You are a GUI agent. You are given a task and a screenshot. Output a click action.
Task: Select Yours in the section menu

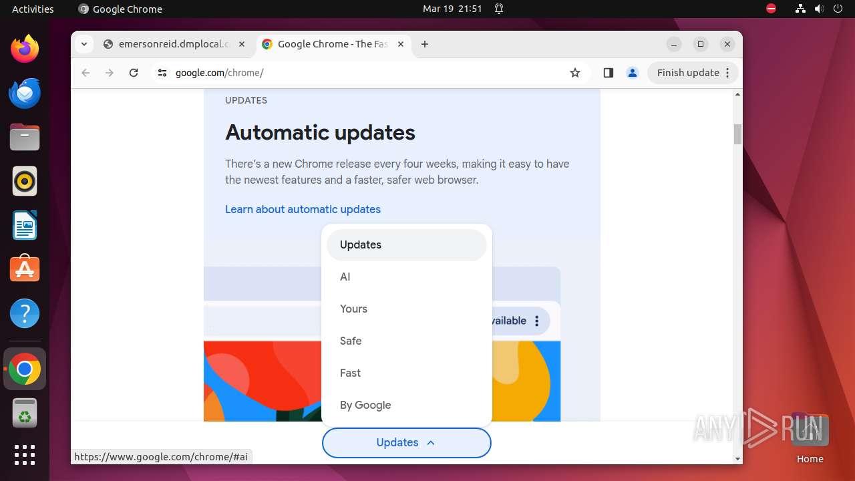click(x=407, y=309)
